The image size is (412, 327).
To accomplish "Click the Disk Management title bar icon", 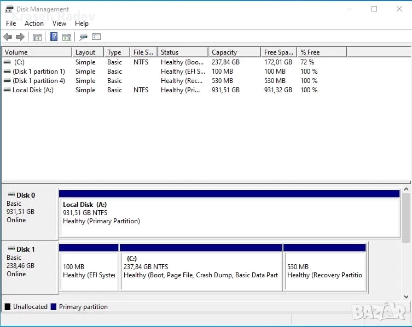I will [x=8, y=9].
